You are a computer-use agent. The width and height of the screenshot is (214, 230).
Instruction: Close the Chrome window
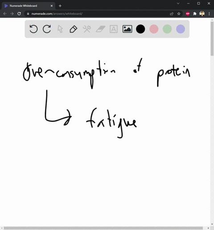coord(209,4)
